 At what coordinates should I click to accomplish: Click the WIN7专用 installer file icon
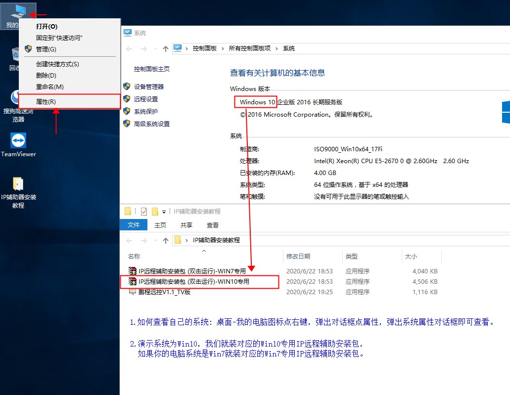tap(133, 271)
